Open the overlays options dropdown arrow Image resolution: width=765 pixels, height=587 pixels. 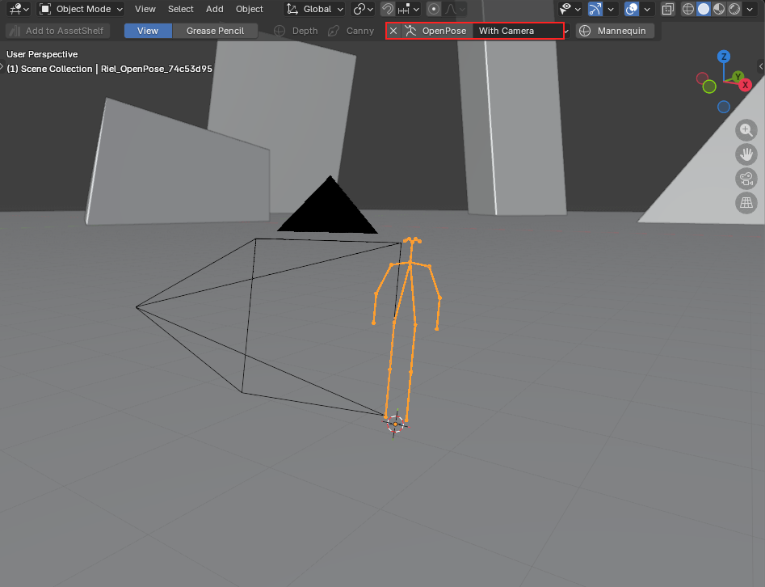[647, 9]
